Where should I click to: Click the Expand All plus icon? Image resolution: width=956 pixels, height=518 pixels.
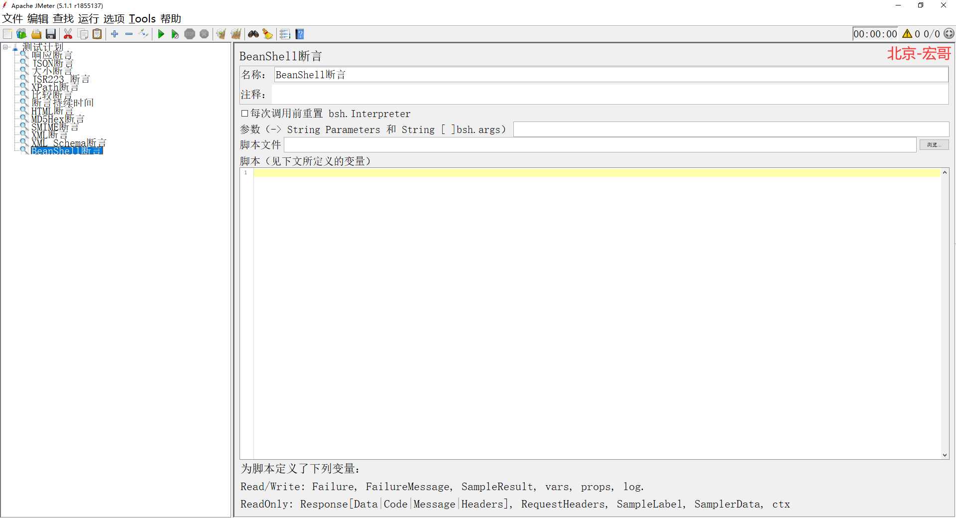click(x=115, y=34)
